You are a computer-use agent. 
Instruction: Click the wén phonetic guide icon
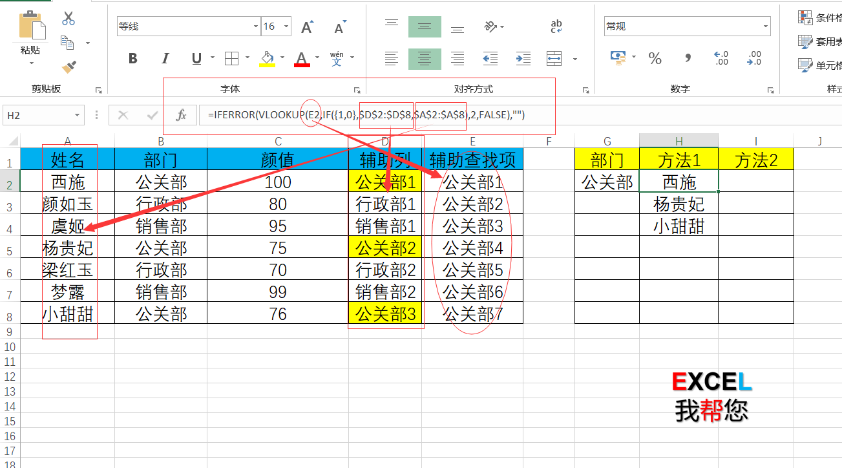pos(337,59)
